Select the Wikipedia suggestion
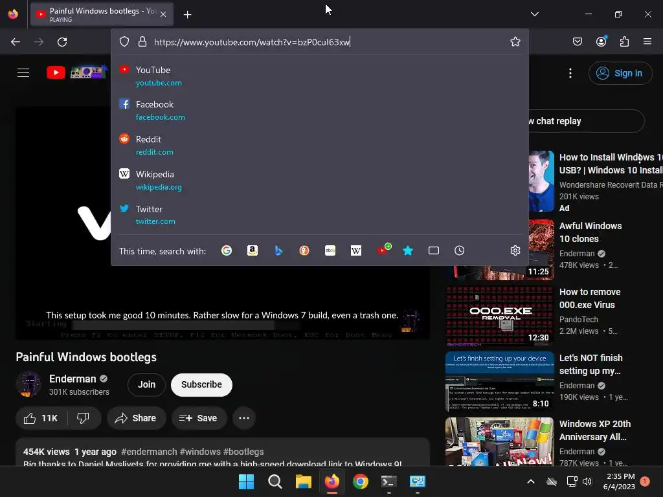This screenshot has width=663, height=497. pyautogui.click(x=320, y=181)
